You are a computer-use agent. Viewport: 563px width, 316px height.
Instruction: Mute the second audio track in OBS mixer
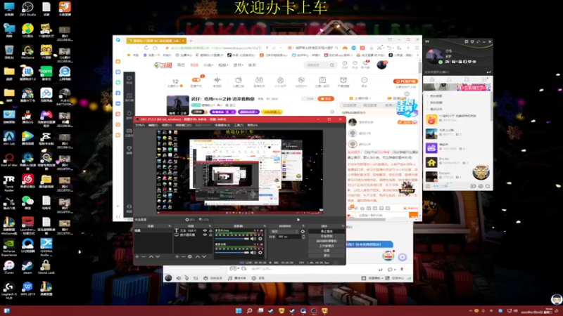click(253, 253)
